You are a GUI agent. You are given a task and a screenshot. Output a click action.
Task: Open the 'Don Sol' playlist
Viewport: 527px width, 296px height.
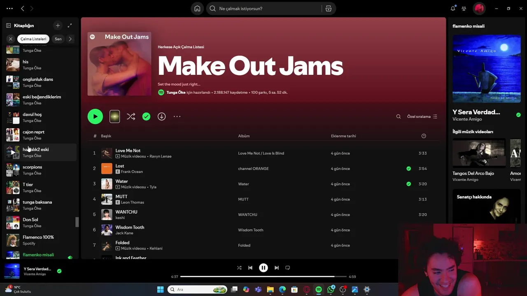40,222
